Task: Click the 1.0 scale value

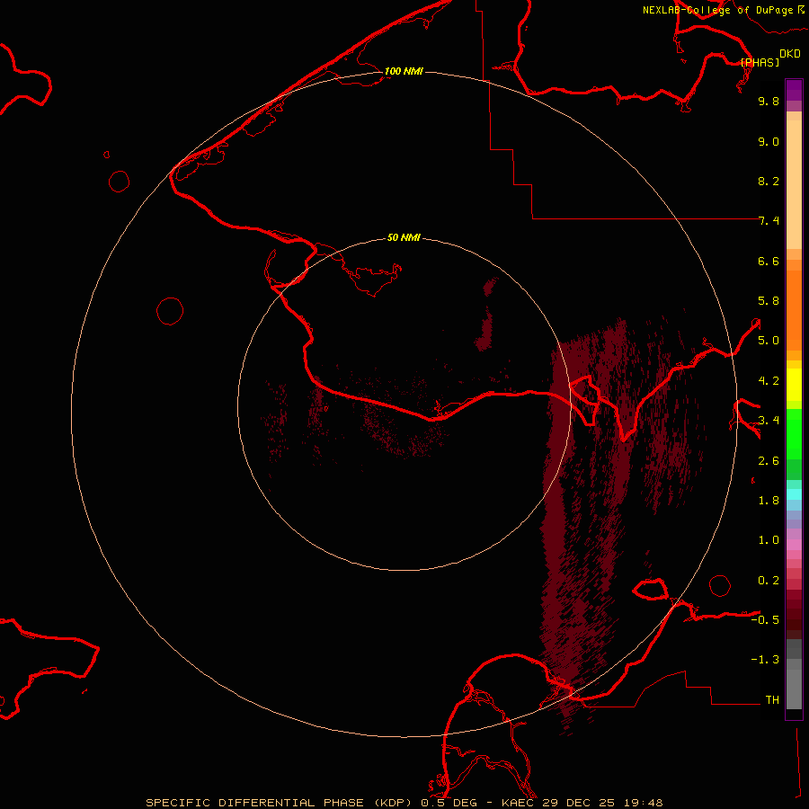Action: (x=769, y=540)
